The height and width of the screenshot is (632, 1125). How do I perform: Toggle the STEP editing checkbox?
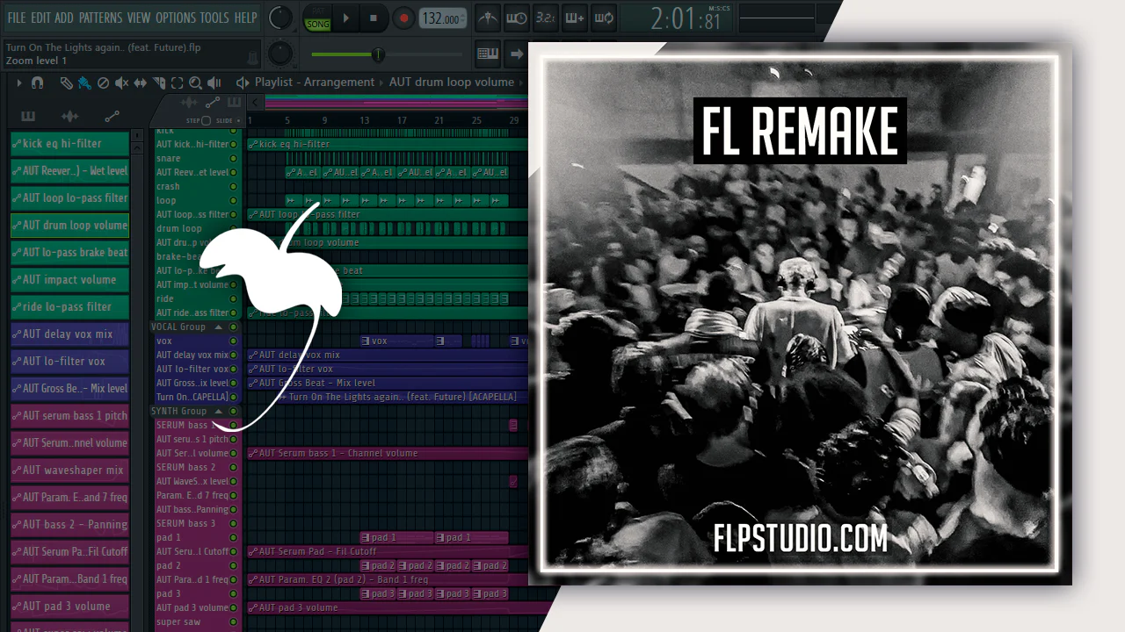tap(206, 120)
